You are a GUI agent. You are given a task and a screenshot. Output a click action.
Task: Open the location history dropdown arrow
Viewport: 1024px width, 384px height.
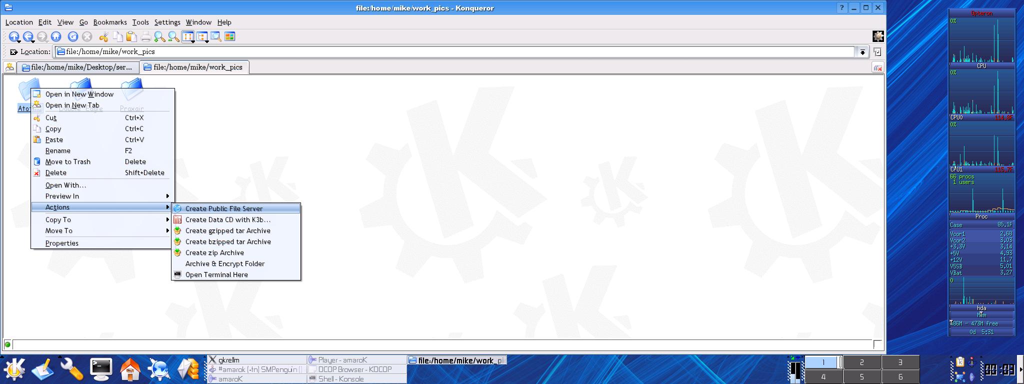pos(862,52)
